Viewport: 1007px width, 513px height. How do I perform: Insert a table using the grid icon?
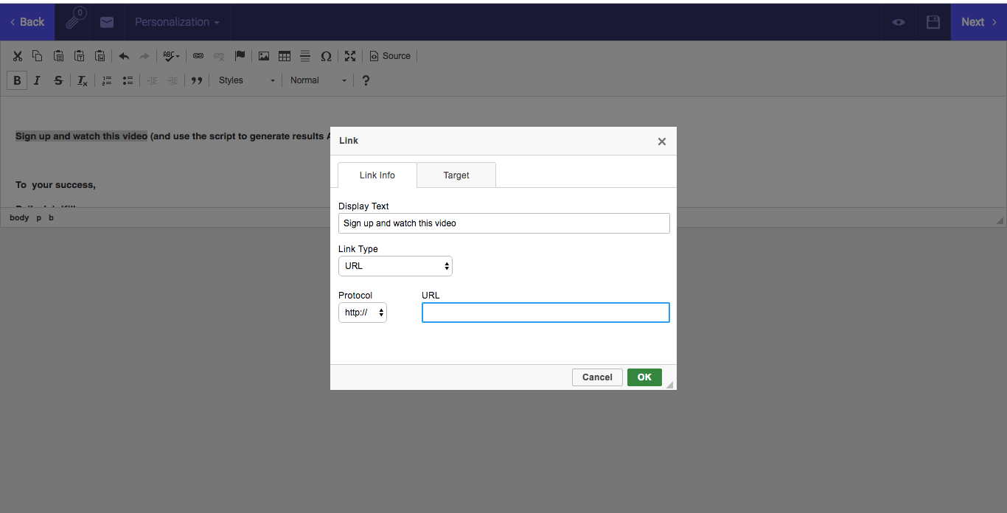coord(285,56)
